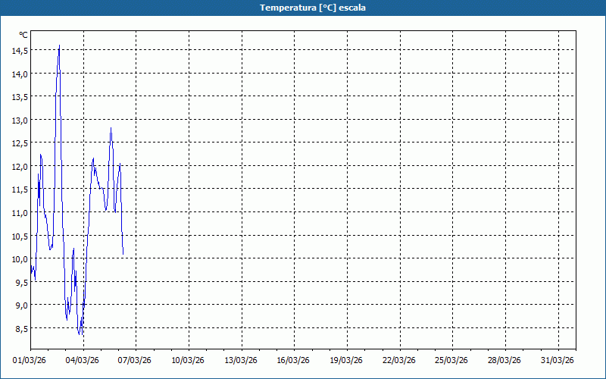The width and height of the screenshot is (606, 379).
Task: Click the 11,0 y-axis label
Action: 20,213
